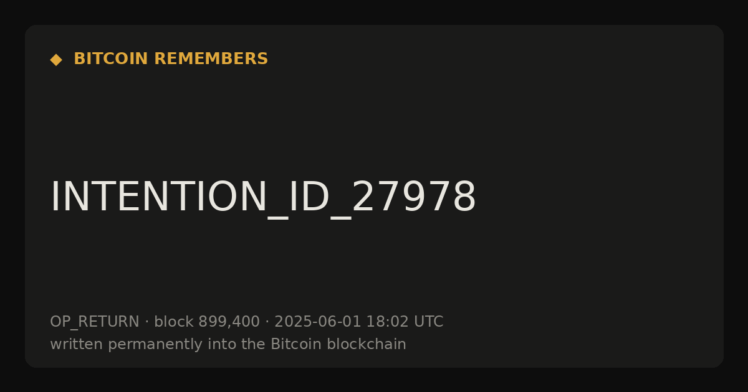This screenshot has width=748, height=392.
Task: Select the INTENTION word in the large message
Action: click(158, 198)
